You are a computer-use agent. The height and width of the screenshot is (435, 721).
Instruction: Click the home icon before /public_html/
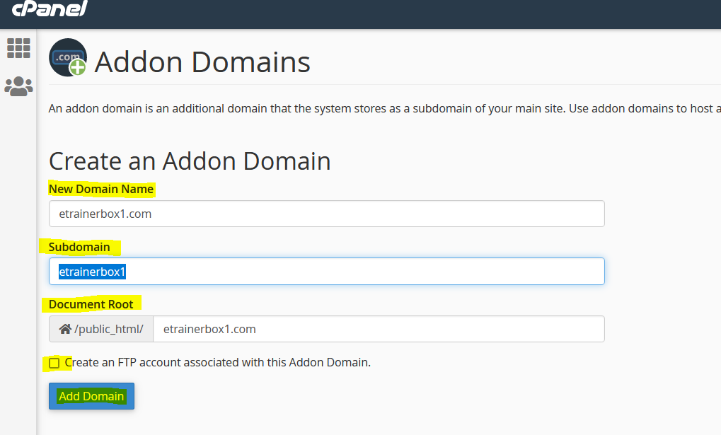(x=65, y=329)
